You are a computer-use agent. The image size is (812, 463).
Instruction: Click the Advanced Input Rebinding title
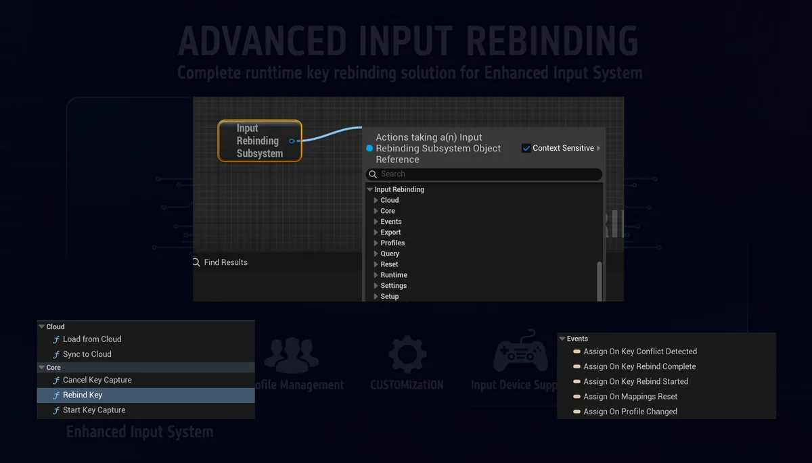pyautogui.click(x=408, y=41)
